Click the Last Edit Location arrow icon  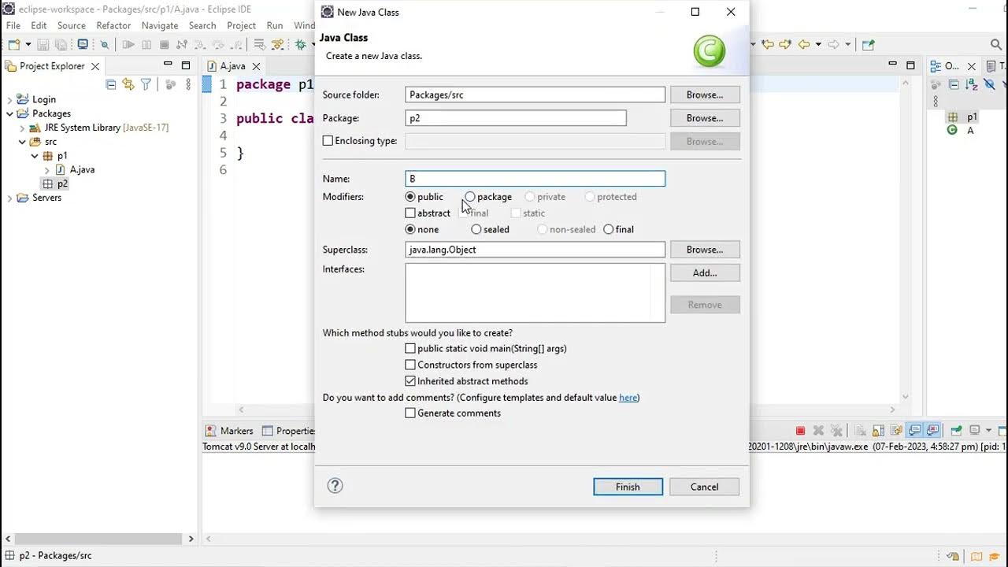pyautogui.click(x=768, y=44)
